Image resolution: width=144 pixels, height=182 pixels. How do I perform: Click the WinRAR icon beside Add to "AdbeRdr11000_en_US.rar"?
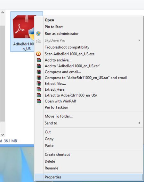tap(39, 66)
